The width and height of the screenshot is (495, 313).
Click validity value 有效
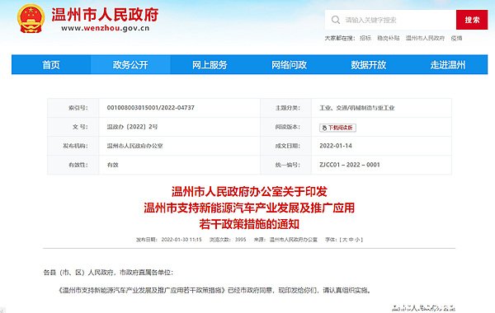coord(113,165)
